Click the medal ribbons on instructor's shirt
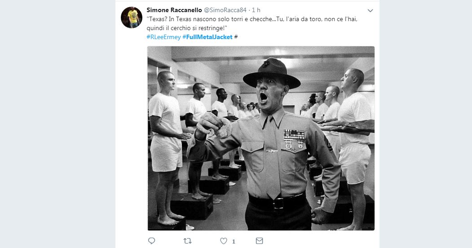 (294, 134)
